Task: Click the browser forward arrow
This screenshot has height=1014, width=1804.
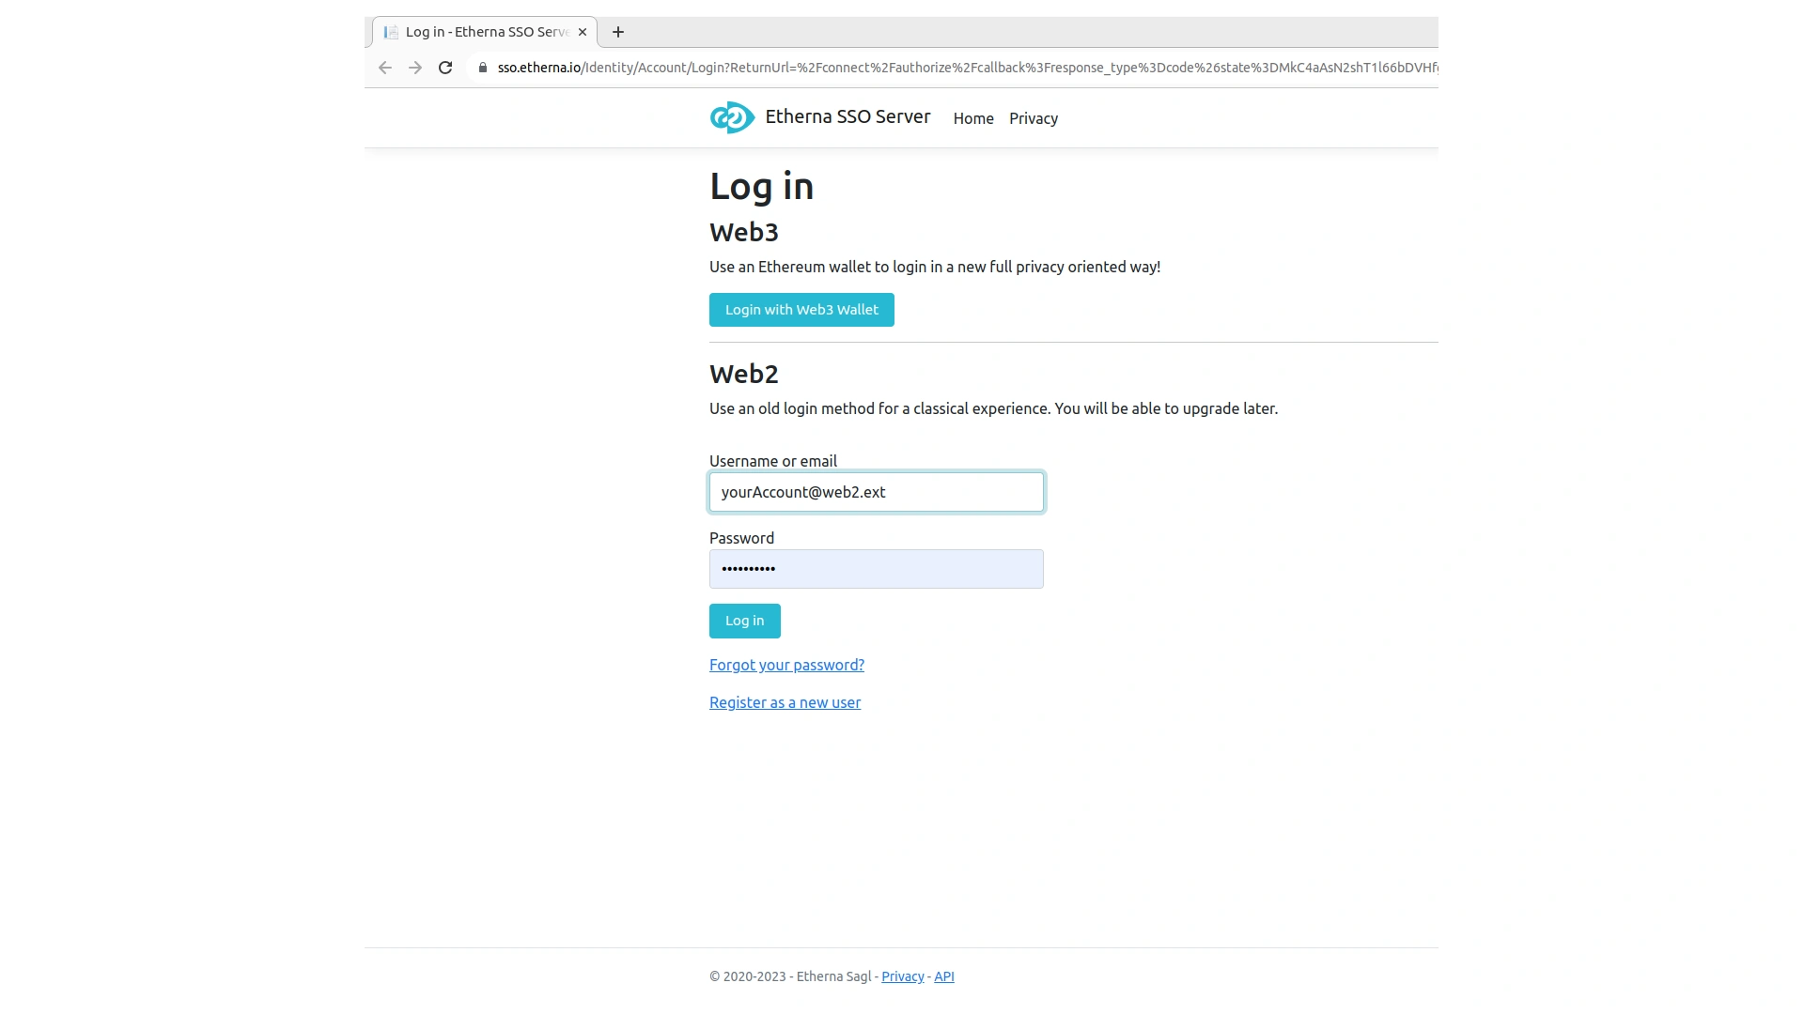Action: pos(415,68)
